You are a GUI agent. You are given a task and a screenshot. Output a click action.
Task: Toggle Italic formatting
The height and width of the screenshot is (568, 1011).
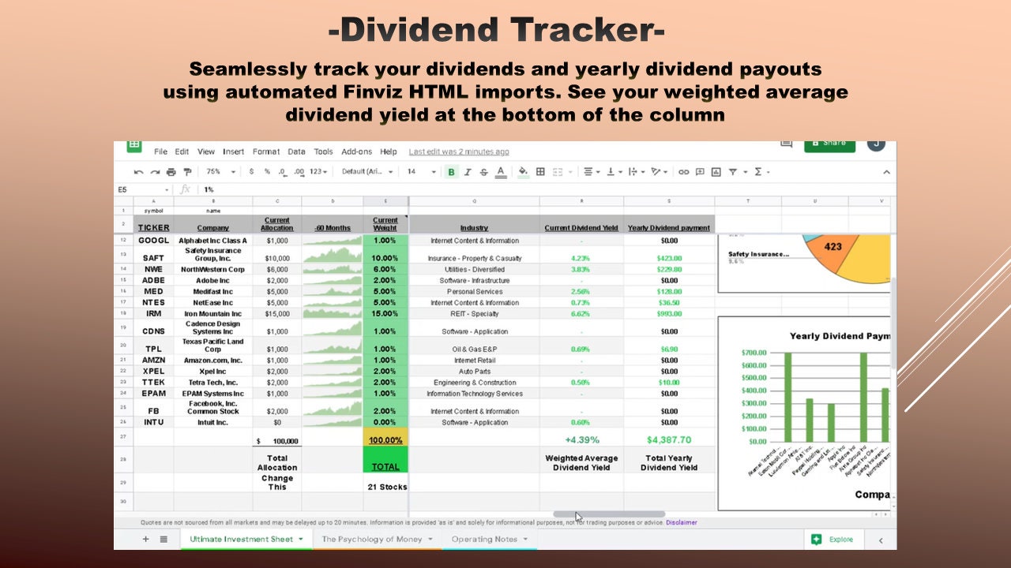tap(468, 172)
